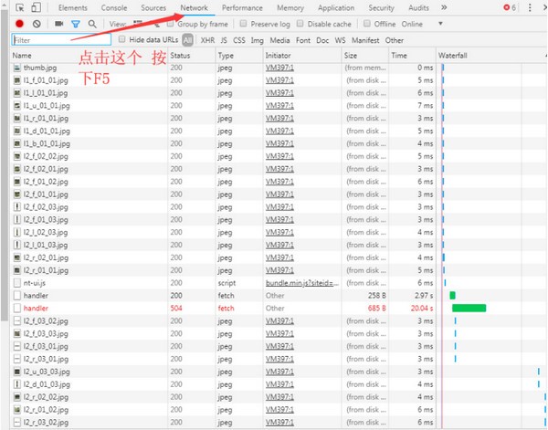This screenshot has width=548, height=430.
Task: Open search with the magnifier icon
Action: (x=93, y=25)
